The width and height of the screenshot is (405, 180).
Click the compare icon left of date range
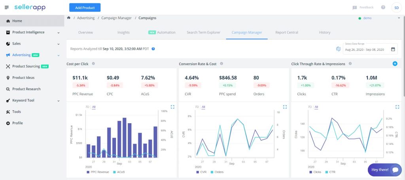click(x=339, y=49)
